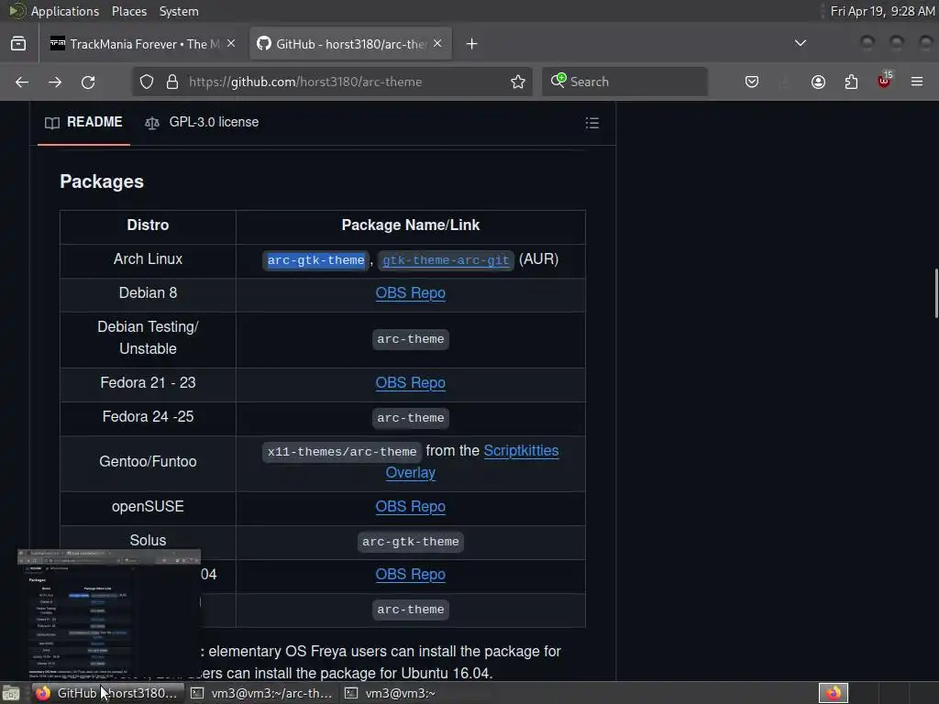939x704 pixels.
Task: Open the System menu
Action: [179, 11]
